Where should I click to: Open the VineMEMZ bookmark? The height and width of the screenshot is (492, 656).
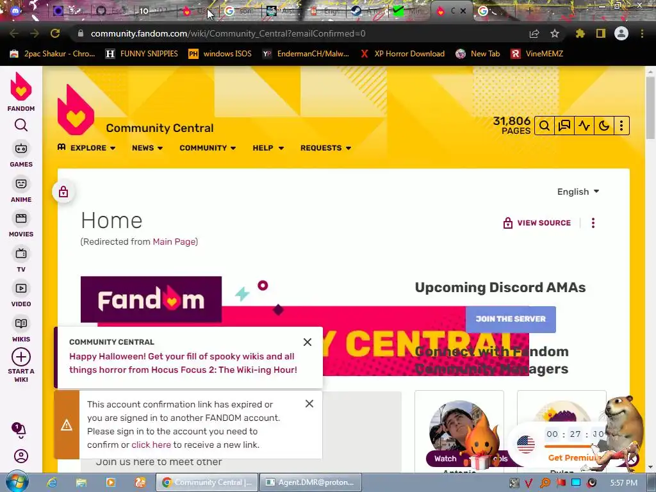pyautogui.click(x=537, y=54)
